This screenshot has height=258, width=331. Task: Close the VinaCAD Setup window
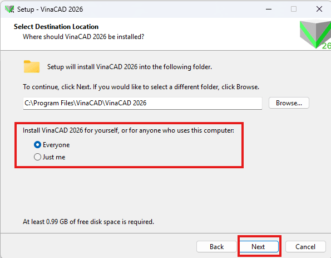pos(319,9)
